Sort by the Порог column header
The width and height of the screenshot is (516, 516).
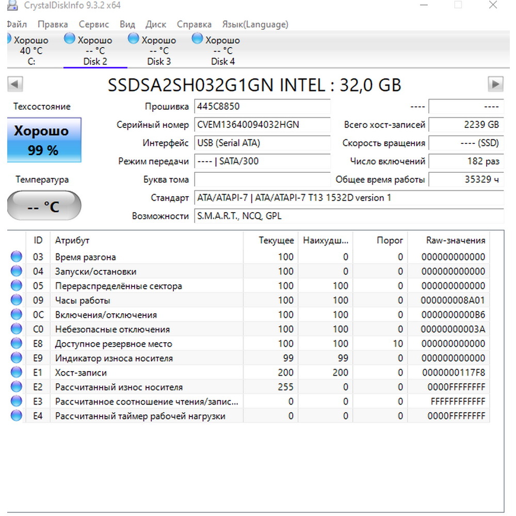point(380,240)
